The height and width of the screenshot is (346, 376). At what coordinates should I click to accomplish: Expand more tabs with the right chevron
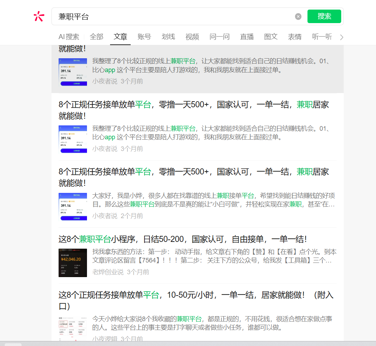pyautogui.click(x=342, y=37)
